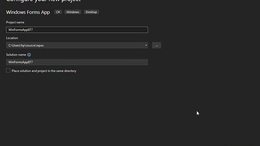Click the Project name input field
This screenshot has height=146, width=260.
pos(77,30)
